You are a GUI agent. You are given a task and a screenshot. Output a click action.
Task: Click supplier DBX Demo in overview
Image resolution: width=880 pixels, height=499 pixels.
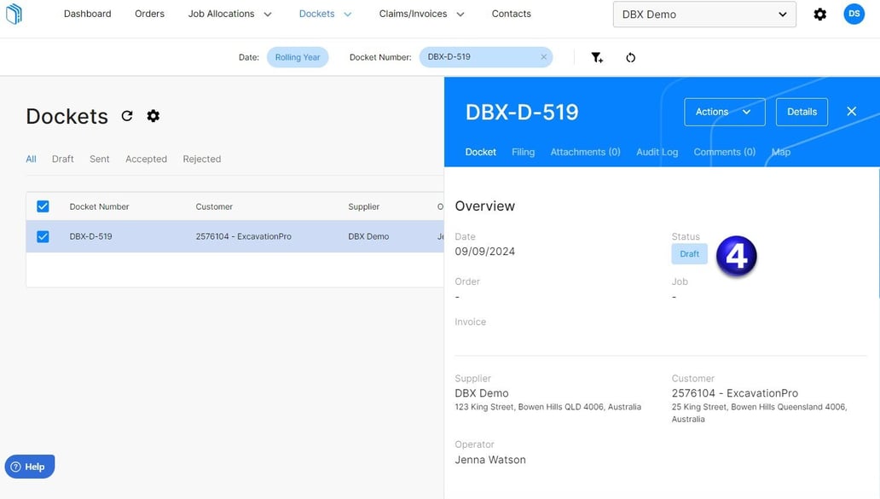482,393
